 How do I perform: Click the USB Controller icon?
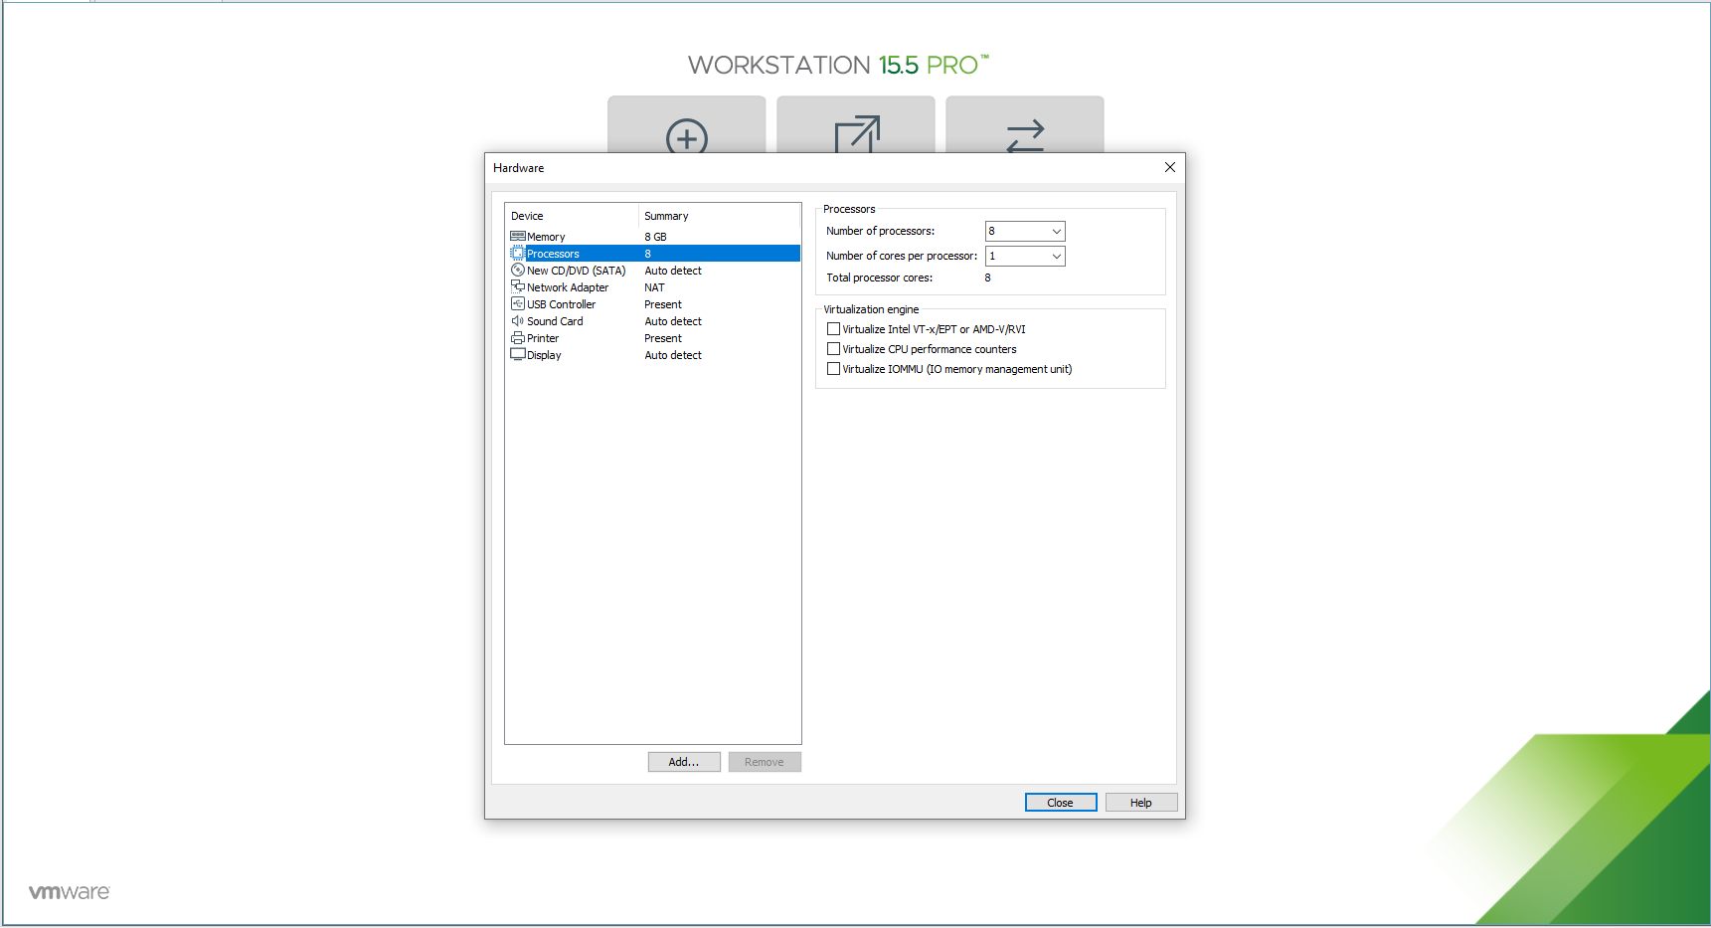click(x=517, y=304)
